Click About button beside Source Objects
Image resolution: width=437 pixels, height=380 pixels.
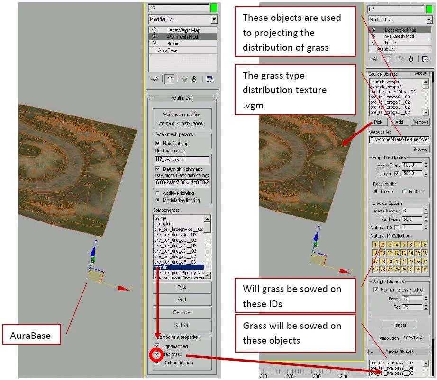pos(420,73)
